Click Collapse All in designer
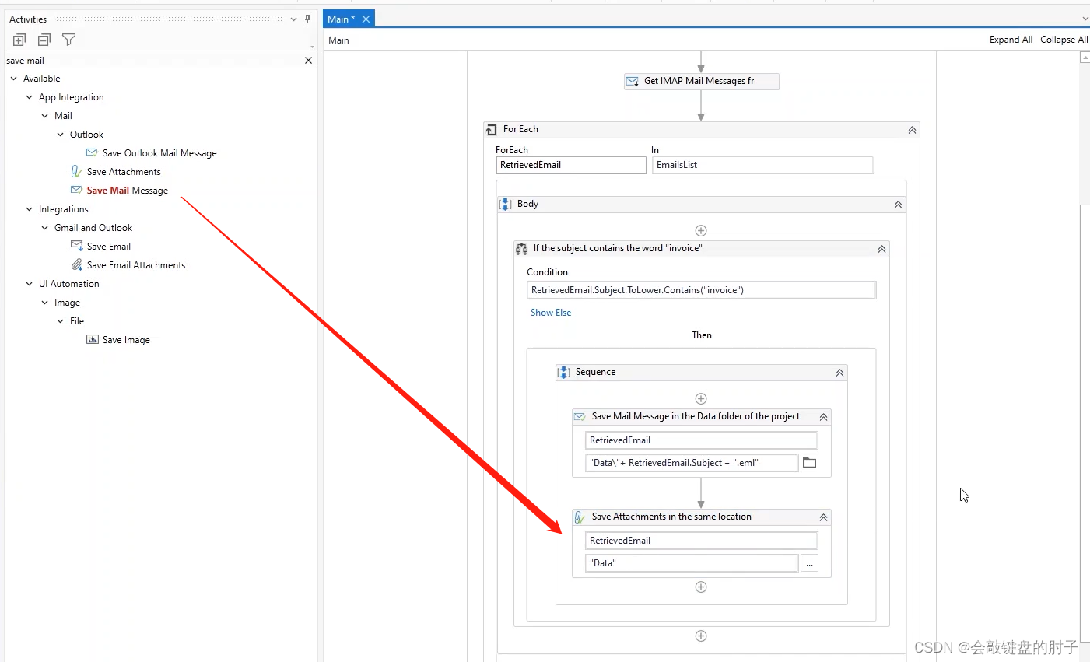The width and height of the screenshot is (1090, 662). click(x=1064, y=40)
